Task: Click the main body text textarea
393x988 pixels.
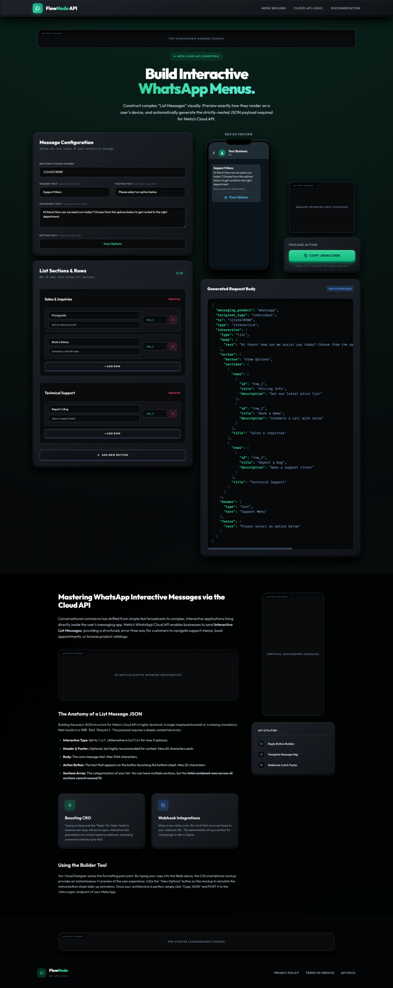Action: (112, 217)
